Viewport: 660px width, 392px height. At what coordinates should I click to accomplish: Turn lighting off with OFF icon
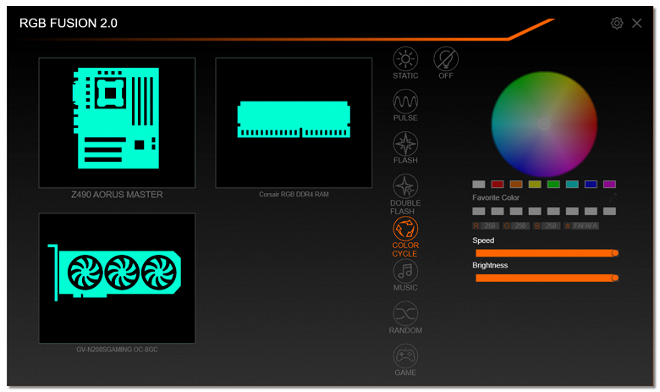[446, 59]
